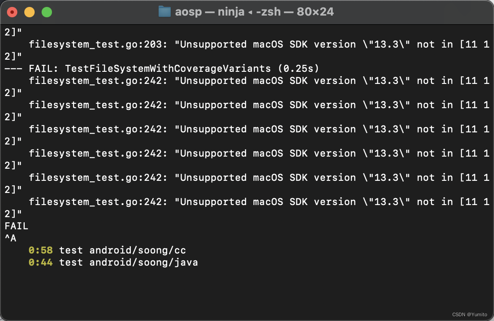Click the standalone FAIL text
Viewport: 494px width, 321px height.
click(x=16, y=225)
